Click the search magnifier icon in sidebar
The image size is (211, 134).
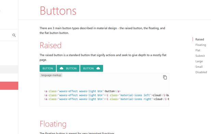14,35
